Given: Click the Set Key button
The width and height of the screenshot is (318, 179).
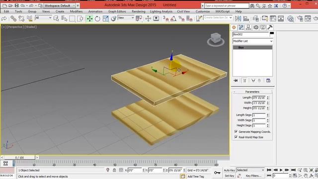Looking at the screenshot, I should [x=229, y=176].
